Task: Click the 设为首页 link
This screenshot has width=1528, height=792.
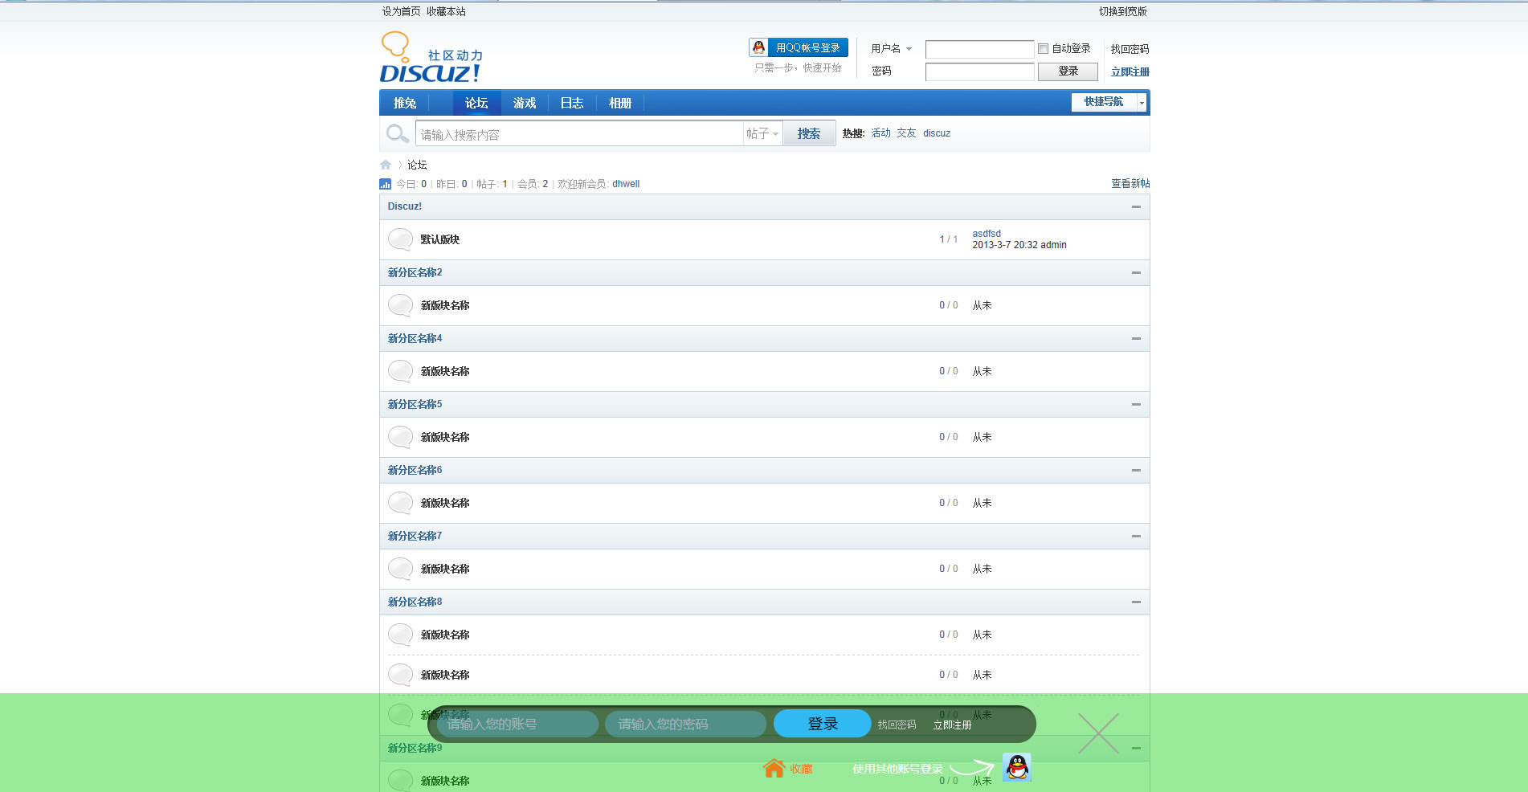Action: coord(401,11)
